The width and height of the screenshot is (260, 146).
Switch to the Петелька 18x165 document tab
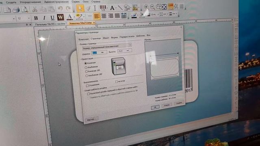pos(50,24)
